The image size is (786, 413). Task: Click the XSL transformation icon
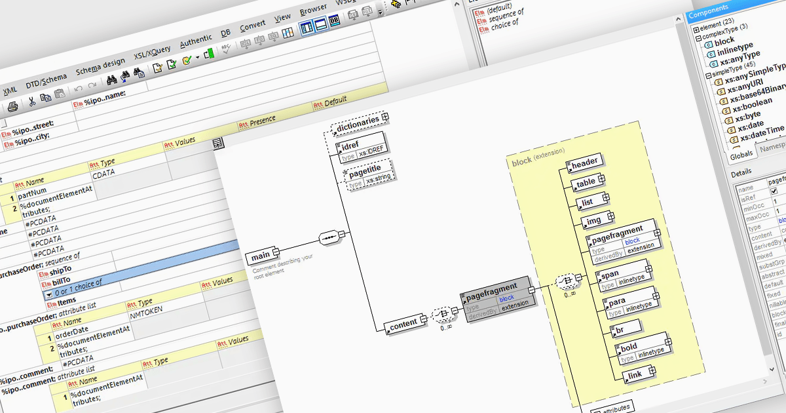point(246,44)
